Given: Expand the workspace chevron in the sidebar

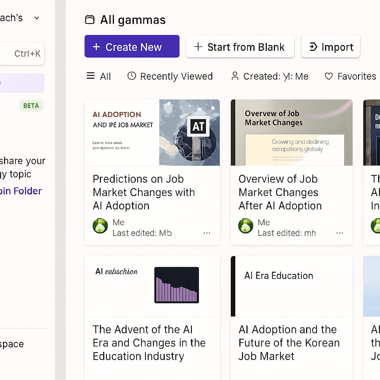Looking at the screenshot, I should point(36,17).
